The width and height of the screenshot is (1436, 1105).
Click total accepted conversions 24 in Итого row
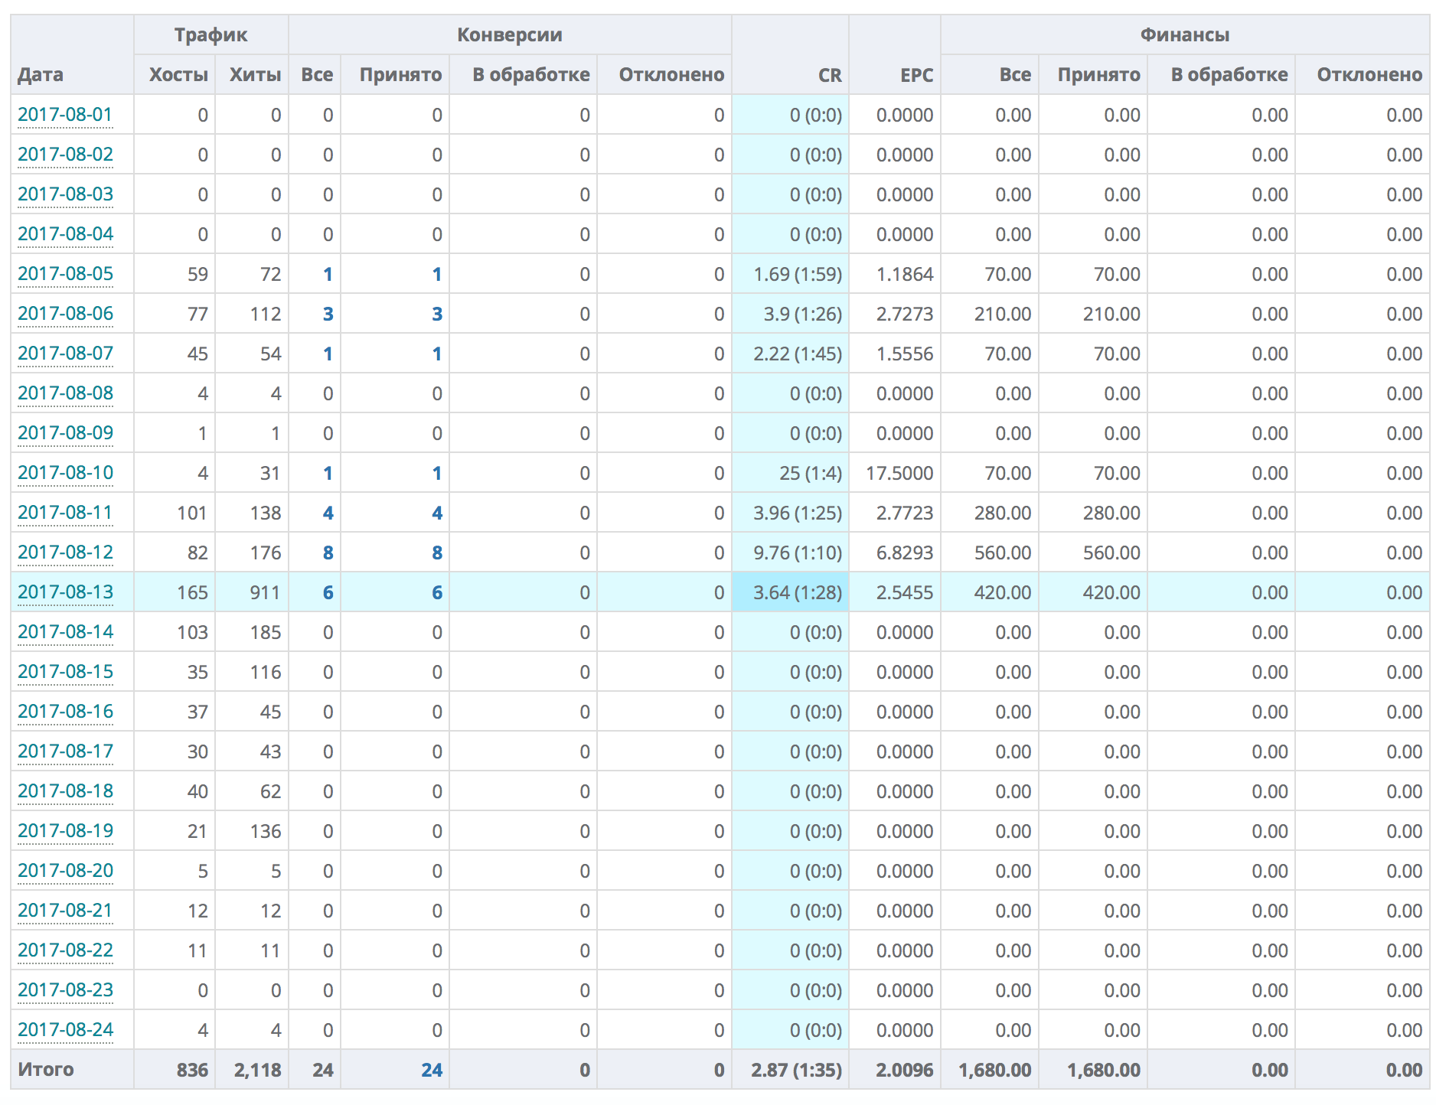432,1070
